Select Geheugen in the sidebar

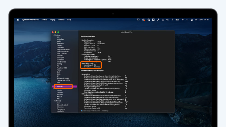point(60,58)
